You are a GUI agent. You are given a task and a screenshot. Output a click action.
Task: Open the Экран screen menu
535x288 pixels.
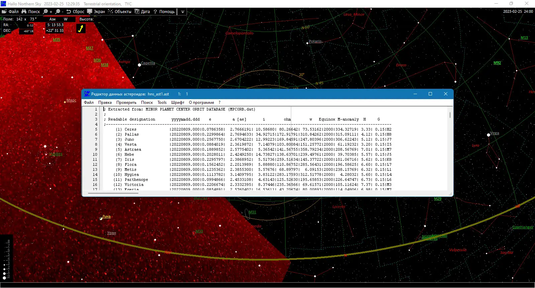96,11
